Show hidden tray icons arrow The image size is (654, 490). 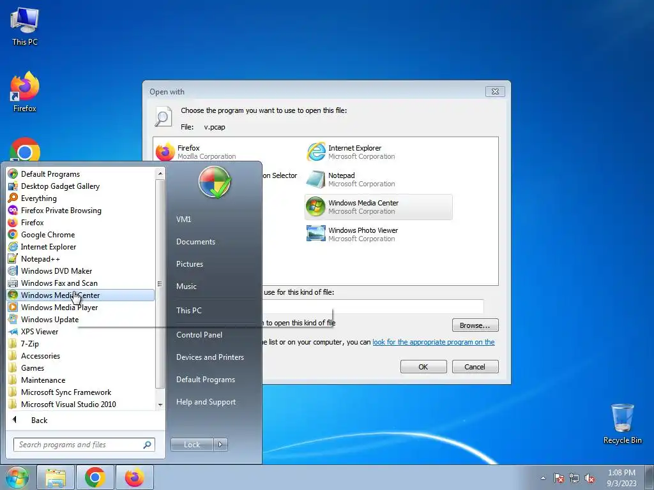click(543, 478)
